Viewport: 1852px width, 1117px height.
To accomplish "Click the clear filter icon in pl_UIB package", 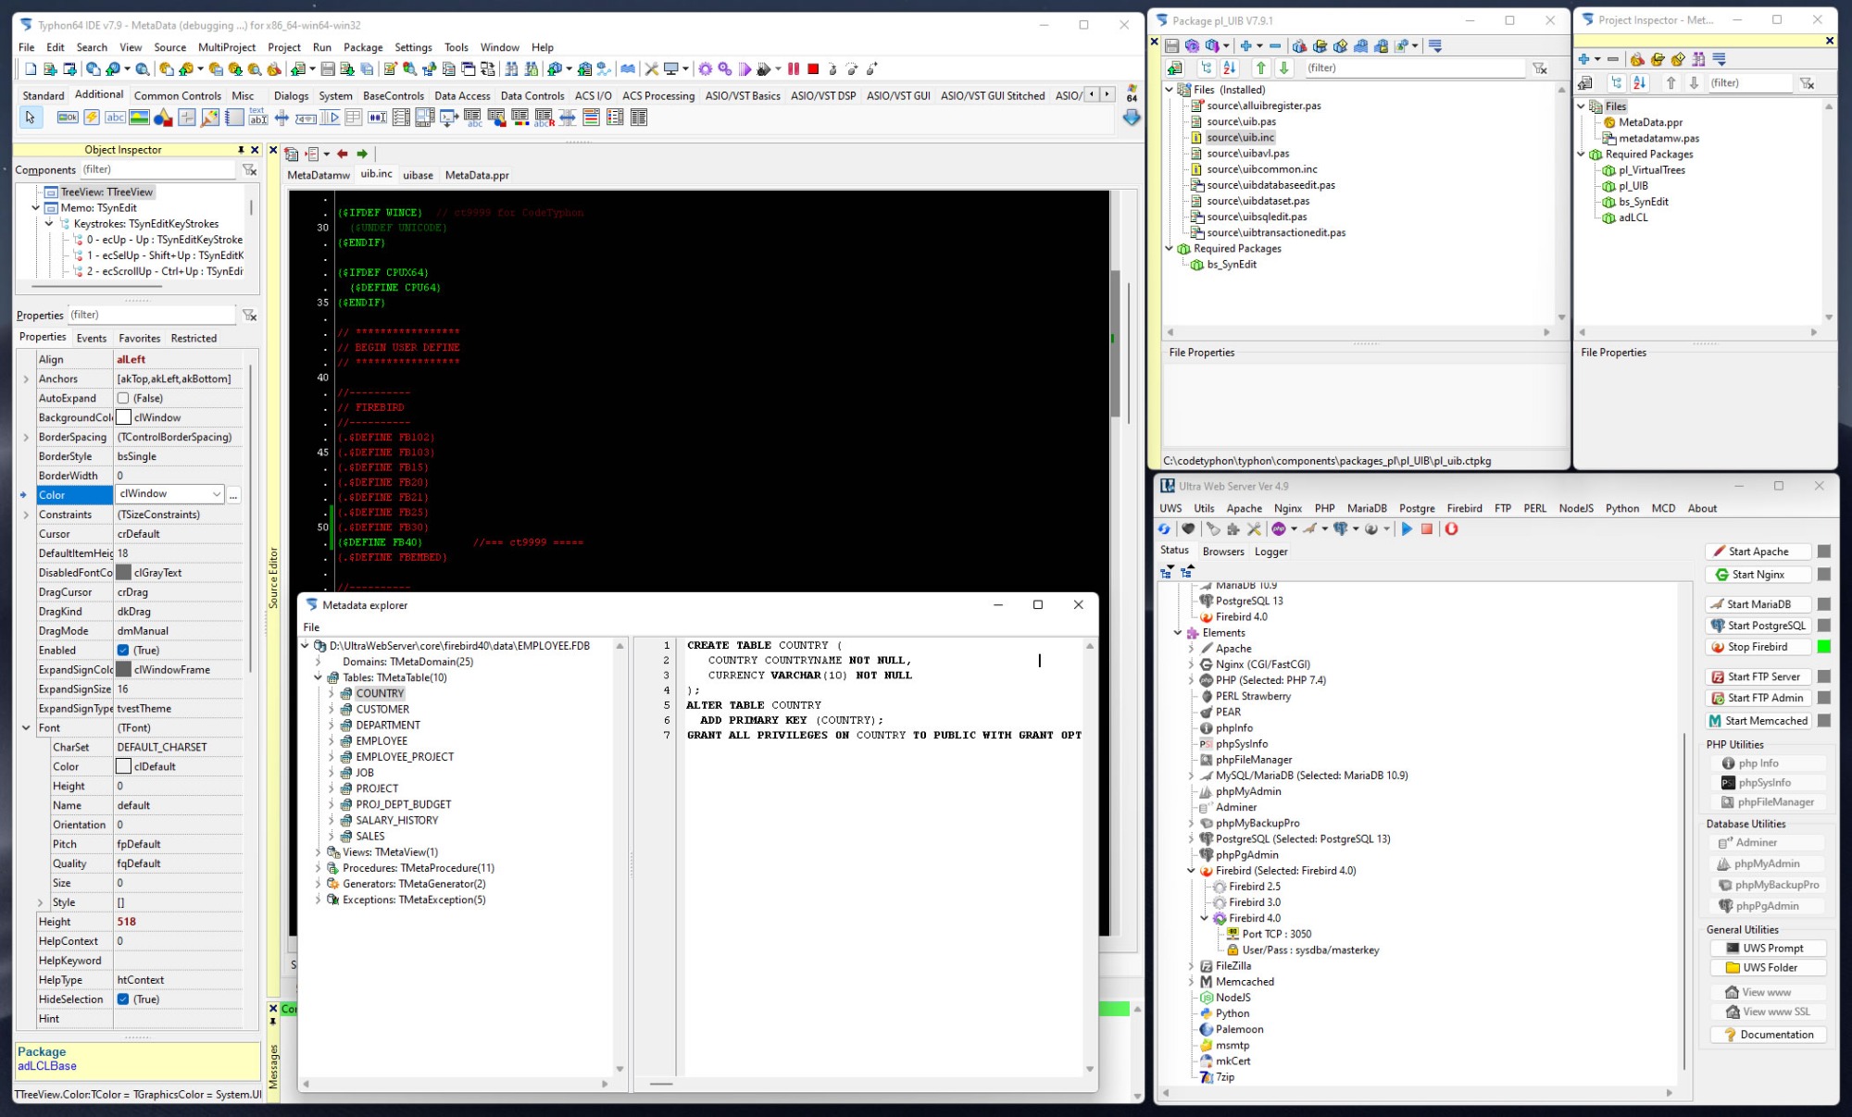I will [x=1540, y=68].
